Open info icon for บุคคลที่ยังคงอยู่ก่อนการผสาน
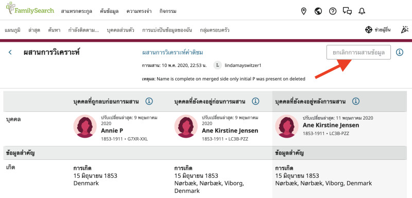412x198 pixels. [255, 101]
